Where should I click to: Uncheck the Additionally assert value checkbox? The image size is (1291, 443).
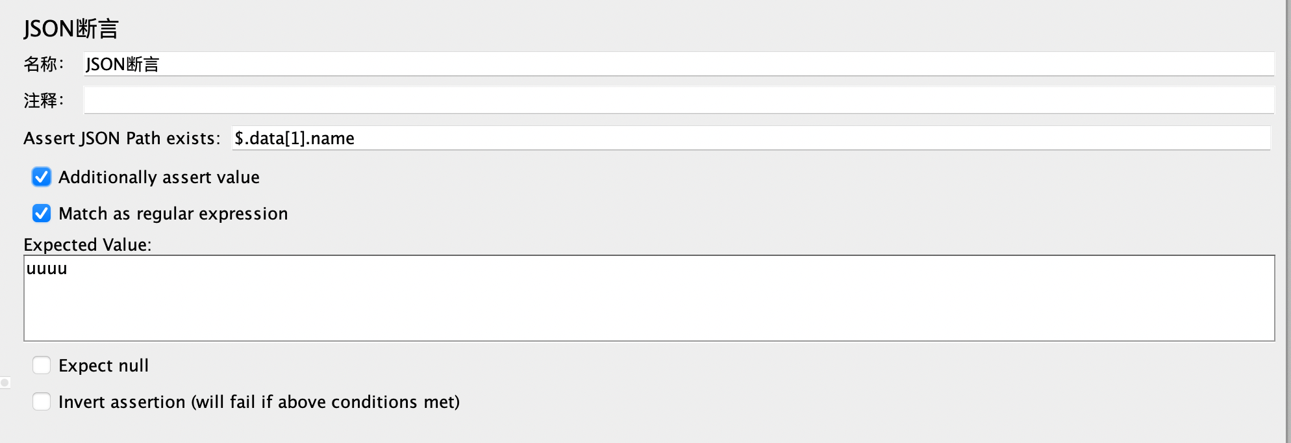click(42, 177)
